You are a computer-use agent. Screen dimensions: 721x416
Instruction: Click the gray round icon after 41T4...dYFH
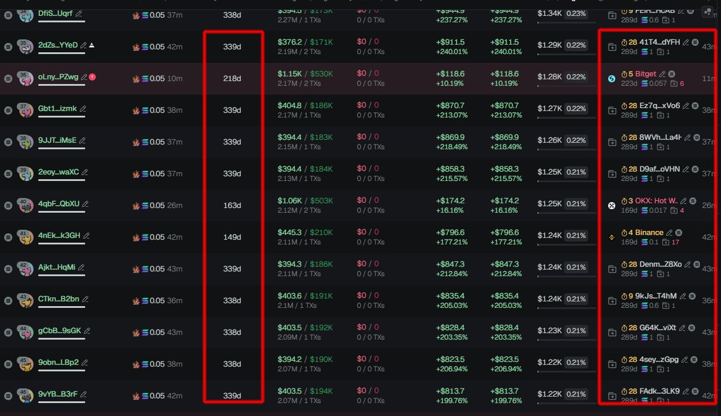click(695, 42)
